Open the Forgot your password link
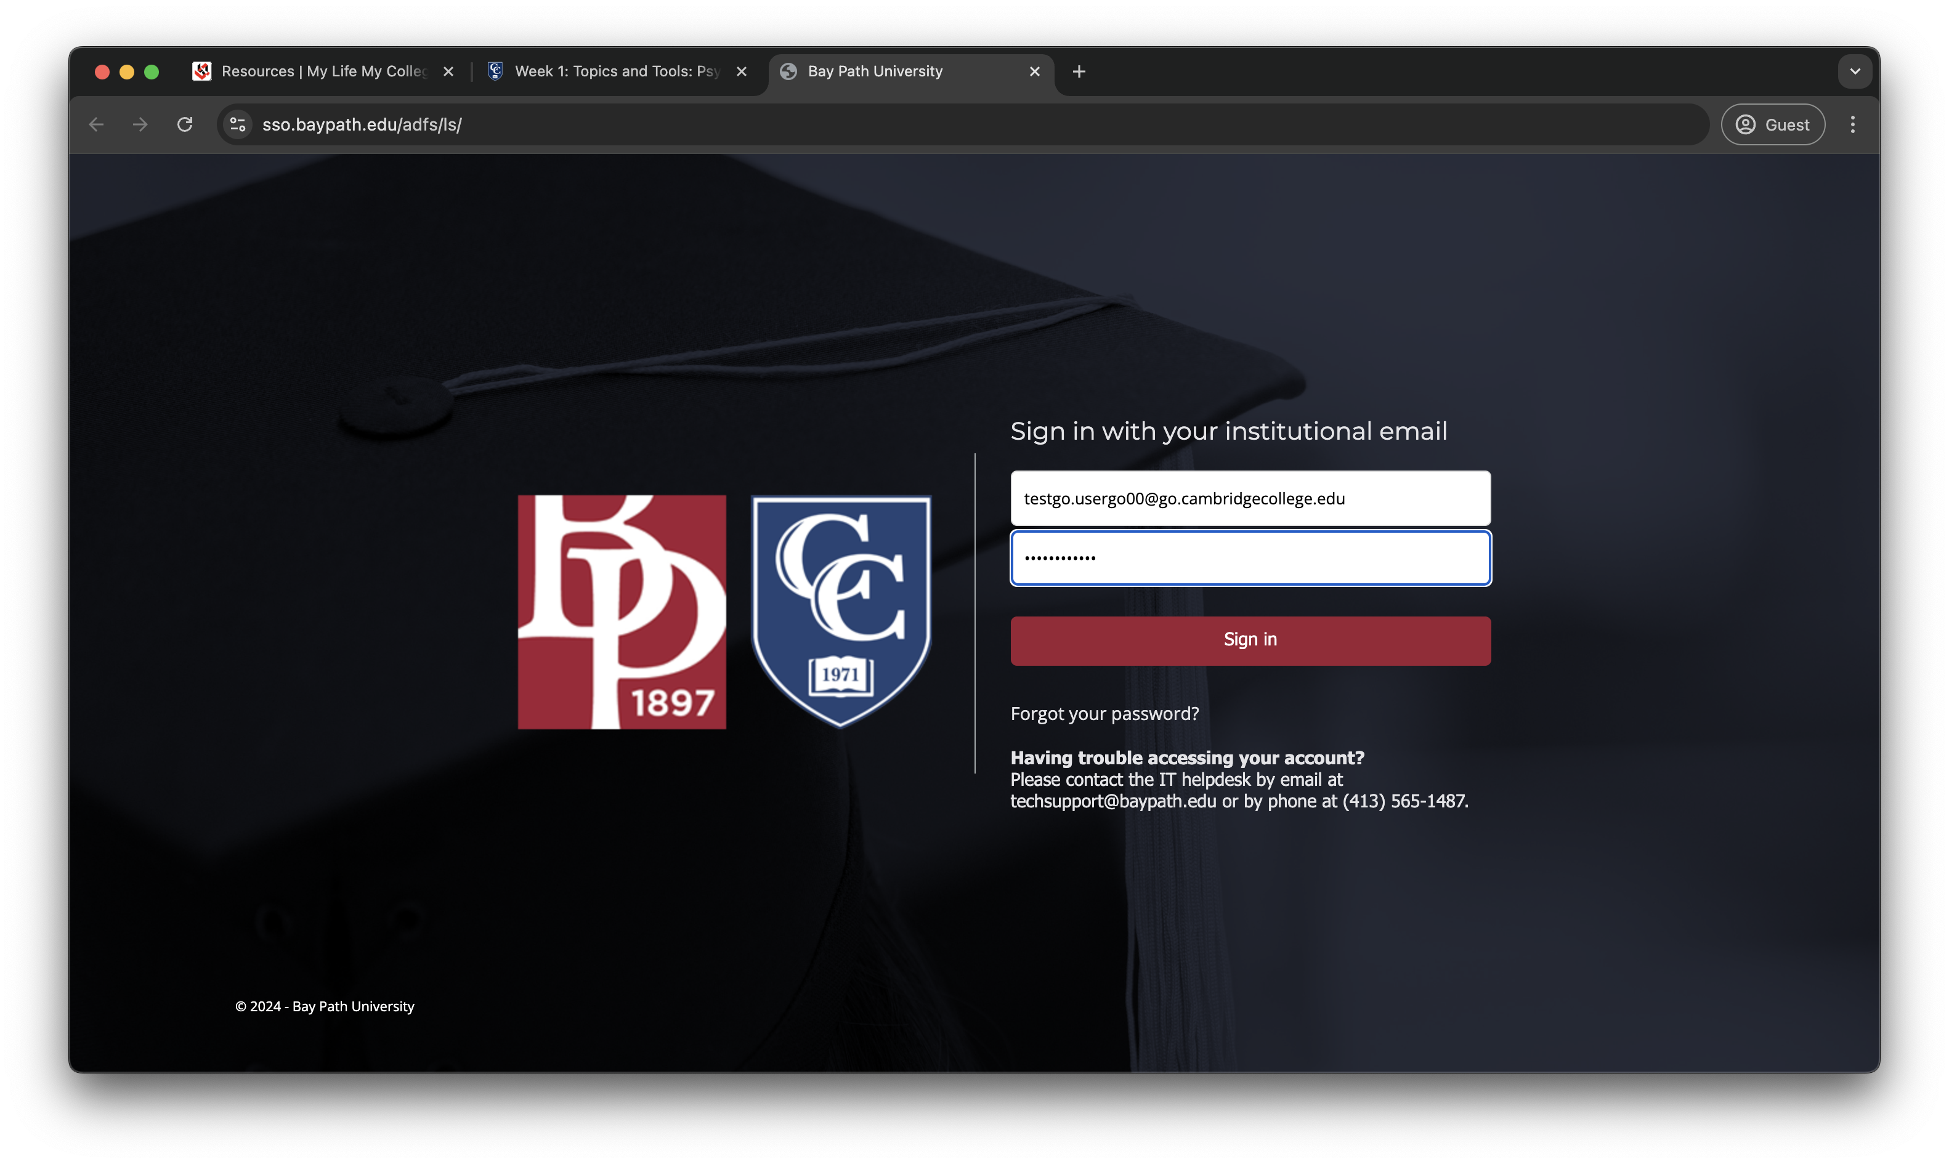This screenshot has width=1949, height=1164. (x=1104, y=714)
